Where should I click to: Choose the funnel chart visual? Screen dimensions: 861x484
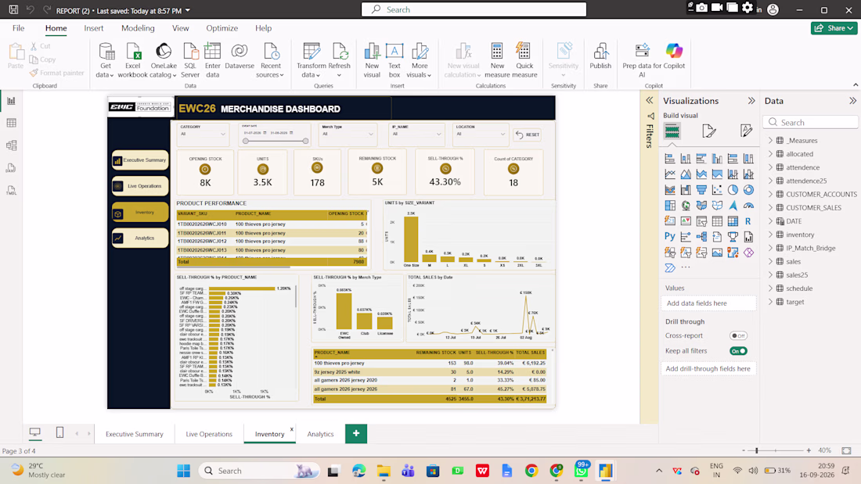(x=701, y=190)
